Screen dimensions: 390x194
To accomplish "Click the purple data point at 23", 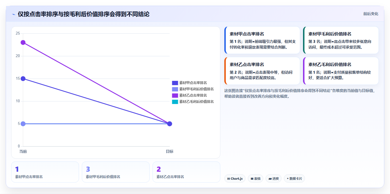I will (23, 43).
